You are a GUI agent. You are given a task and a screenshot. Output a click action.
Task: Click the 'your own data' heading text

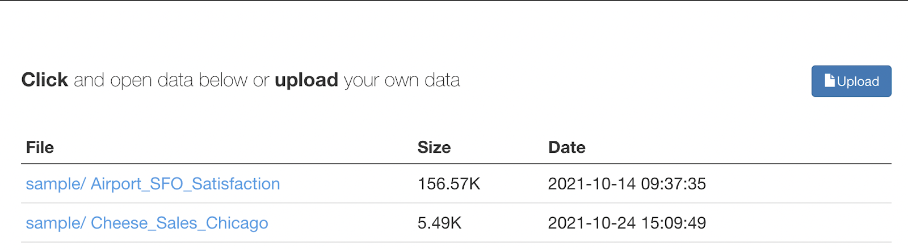click(402, 80)
